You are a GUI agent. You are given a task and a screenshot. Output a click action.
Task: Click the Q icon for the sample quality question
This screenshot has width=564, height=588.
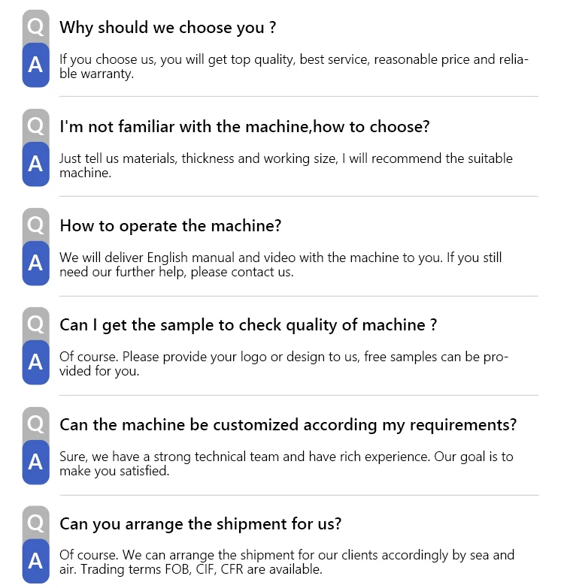pos(35,324)
